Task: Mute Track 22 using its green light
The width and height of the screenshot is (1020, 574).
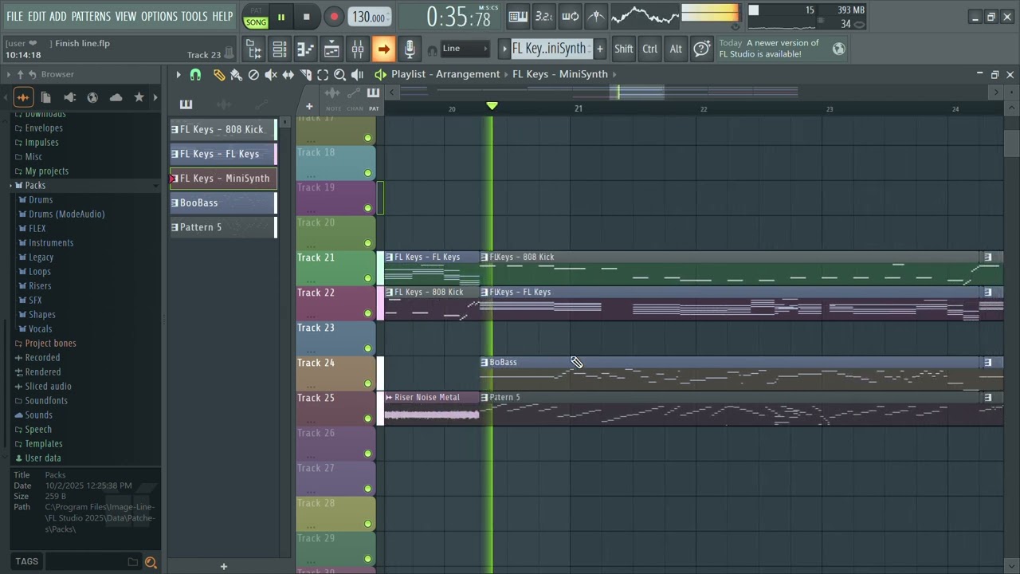Action: pyautogui.click(x=367, y=313)
